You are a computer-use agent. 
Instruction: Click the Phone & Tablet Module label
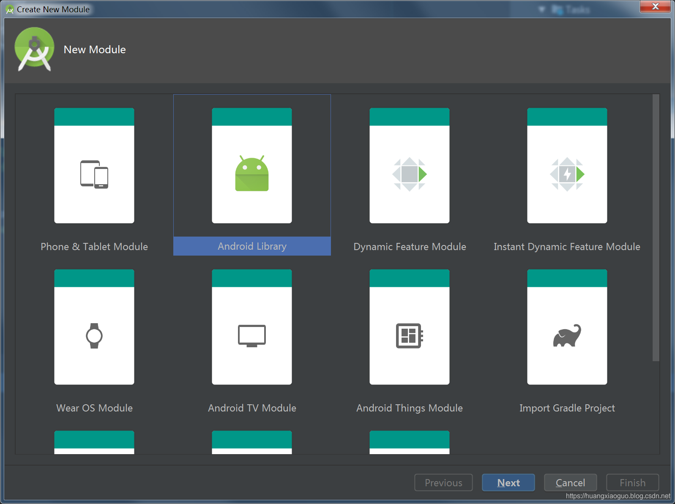(x=94, y=247)
